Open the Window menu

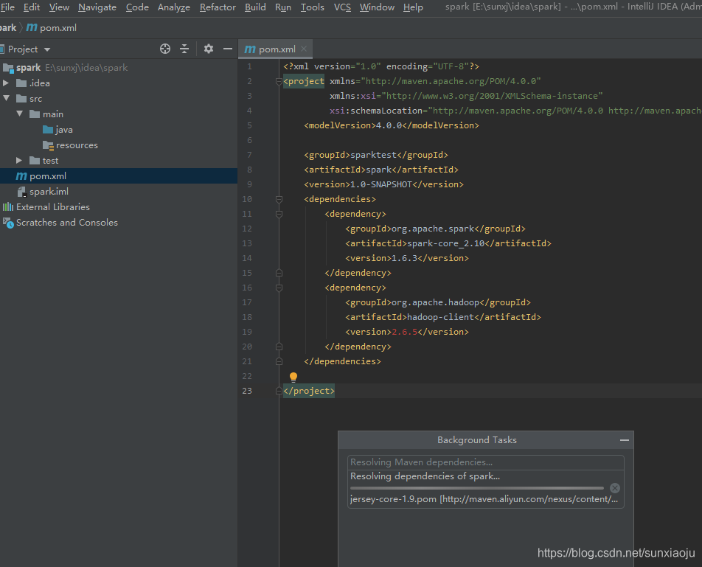[377, 7]
